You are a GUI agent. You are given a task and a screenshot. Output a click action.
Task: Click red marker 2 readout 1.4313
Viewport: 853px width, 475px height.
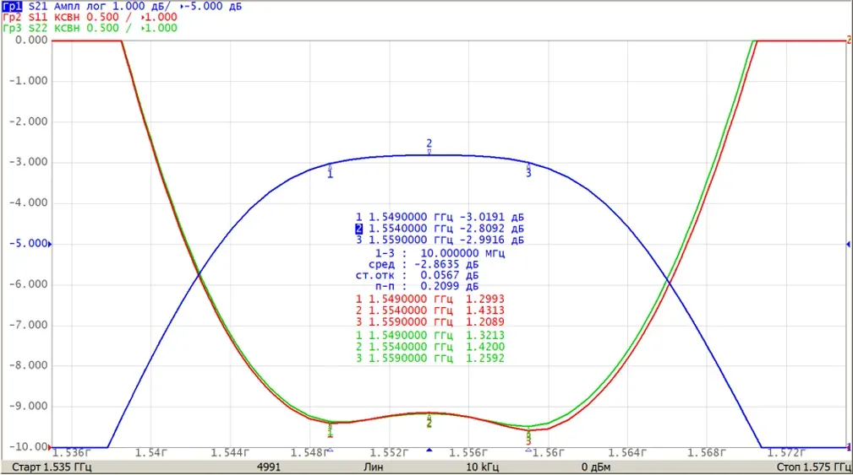(429, 310)
